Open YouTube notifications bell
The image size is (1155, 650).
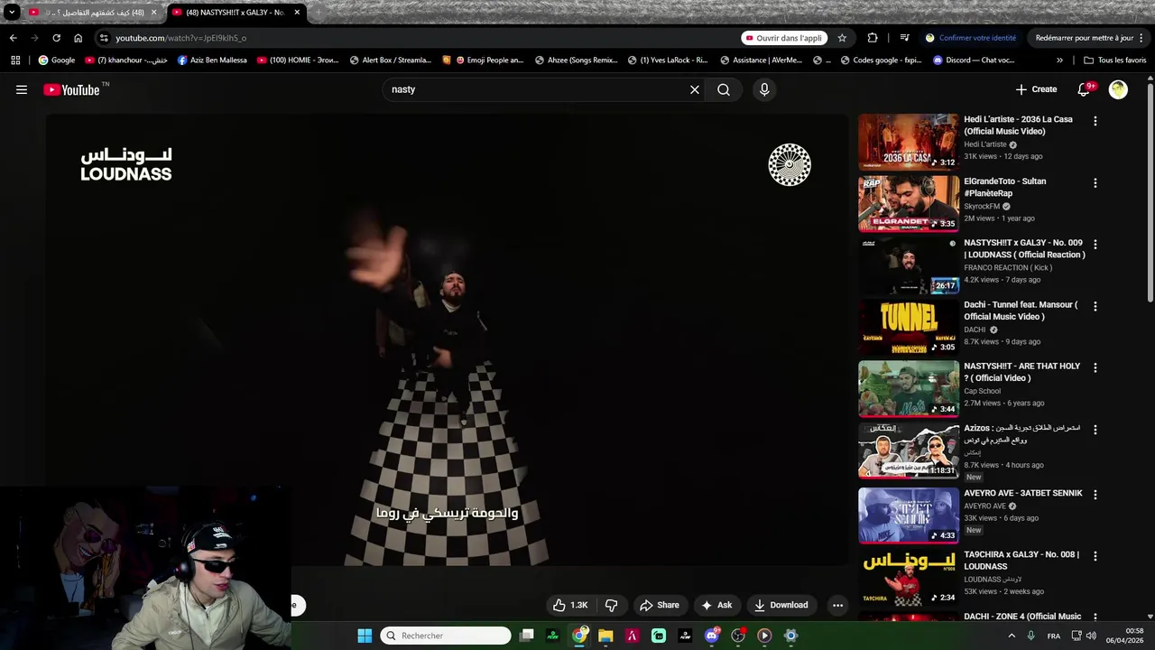[1085, 89]
